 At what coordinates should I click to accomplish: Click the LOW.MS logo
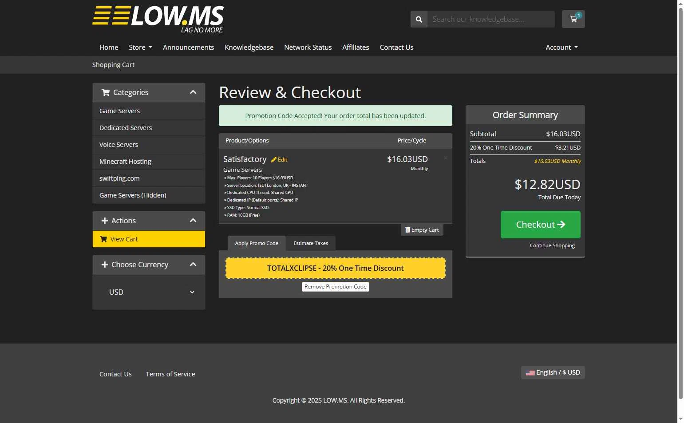click(158, 20)
